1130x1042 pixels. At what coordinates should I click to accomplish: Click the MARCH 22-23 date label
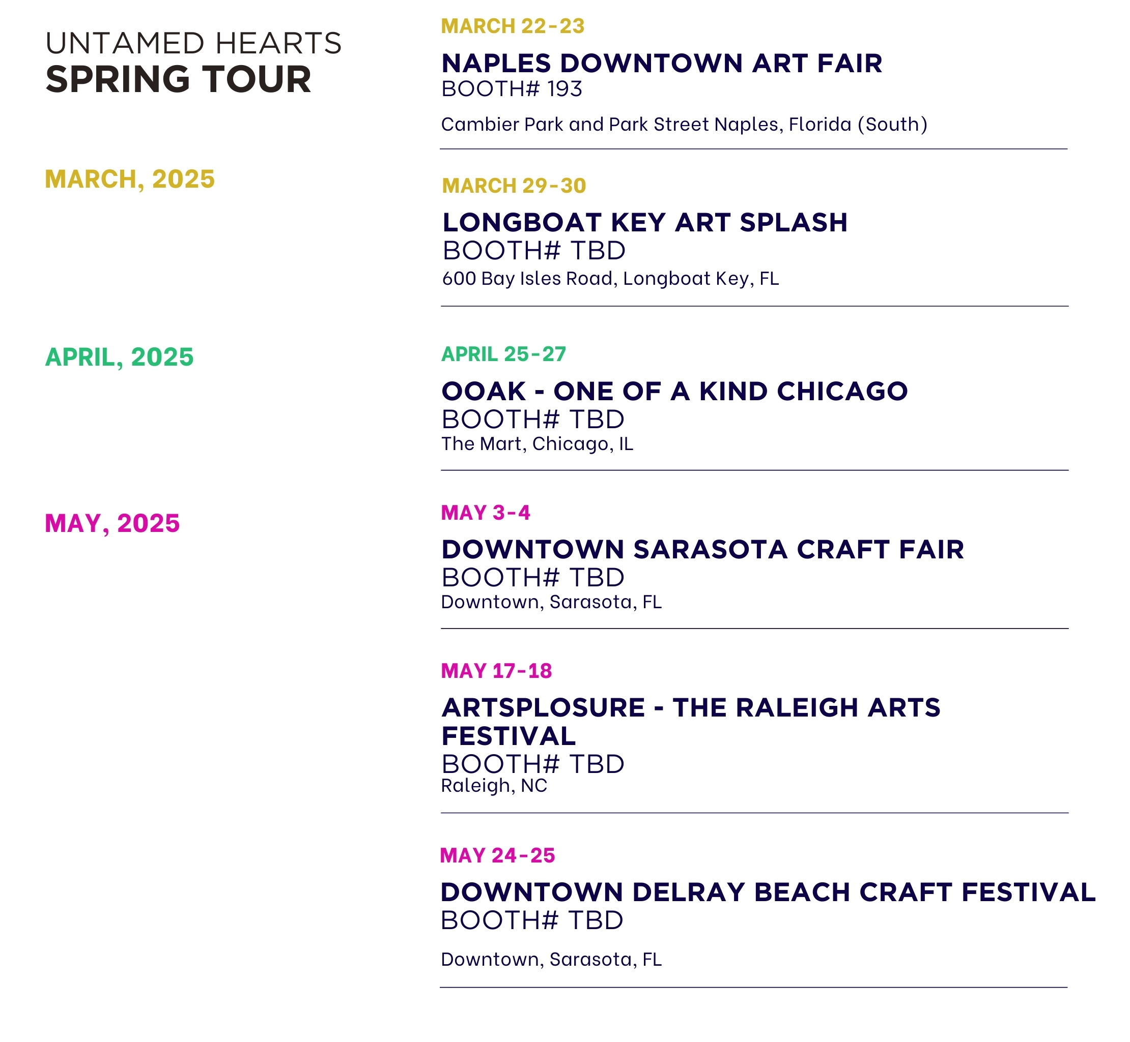(512, 26)
